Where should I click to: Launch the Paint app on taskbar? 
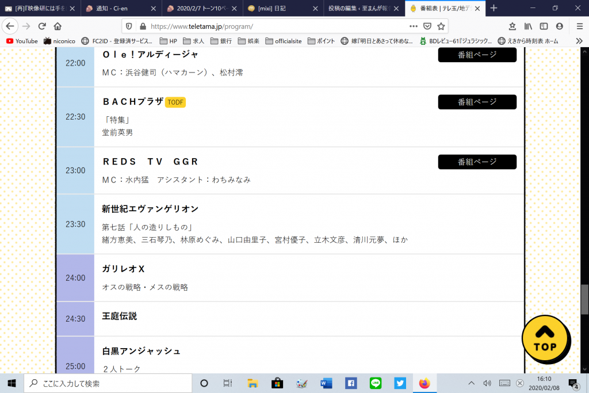(301, 383)
